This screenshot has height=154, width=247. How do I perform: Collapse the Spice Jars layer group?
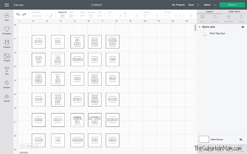tap(199, 27)
